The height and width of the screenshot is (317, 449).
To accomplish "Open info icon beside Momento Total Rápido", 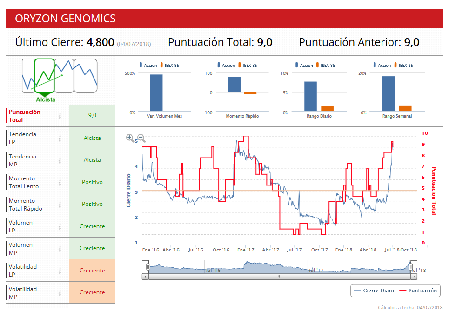I will [x=60, y=205].
